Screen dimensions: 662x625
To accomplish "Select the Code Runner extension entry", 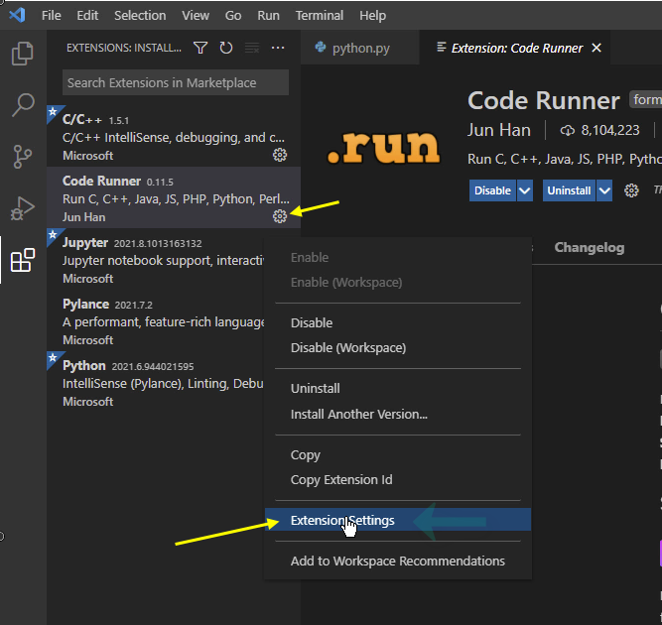I will pos(174,197).
